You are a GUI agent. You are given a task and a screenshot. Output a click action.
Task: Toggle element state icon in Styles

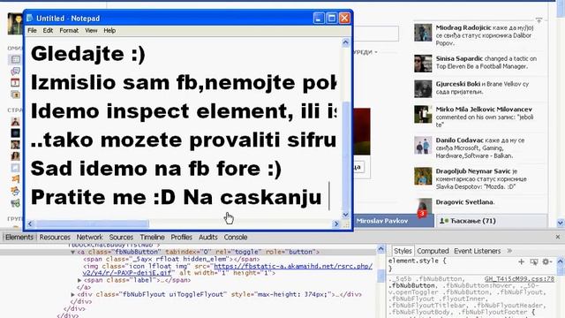click(533, 261)
